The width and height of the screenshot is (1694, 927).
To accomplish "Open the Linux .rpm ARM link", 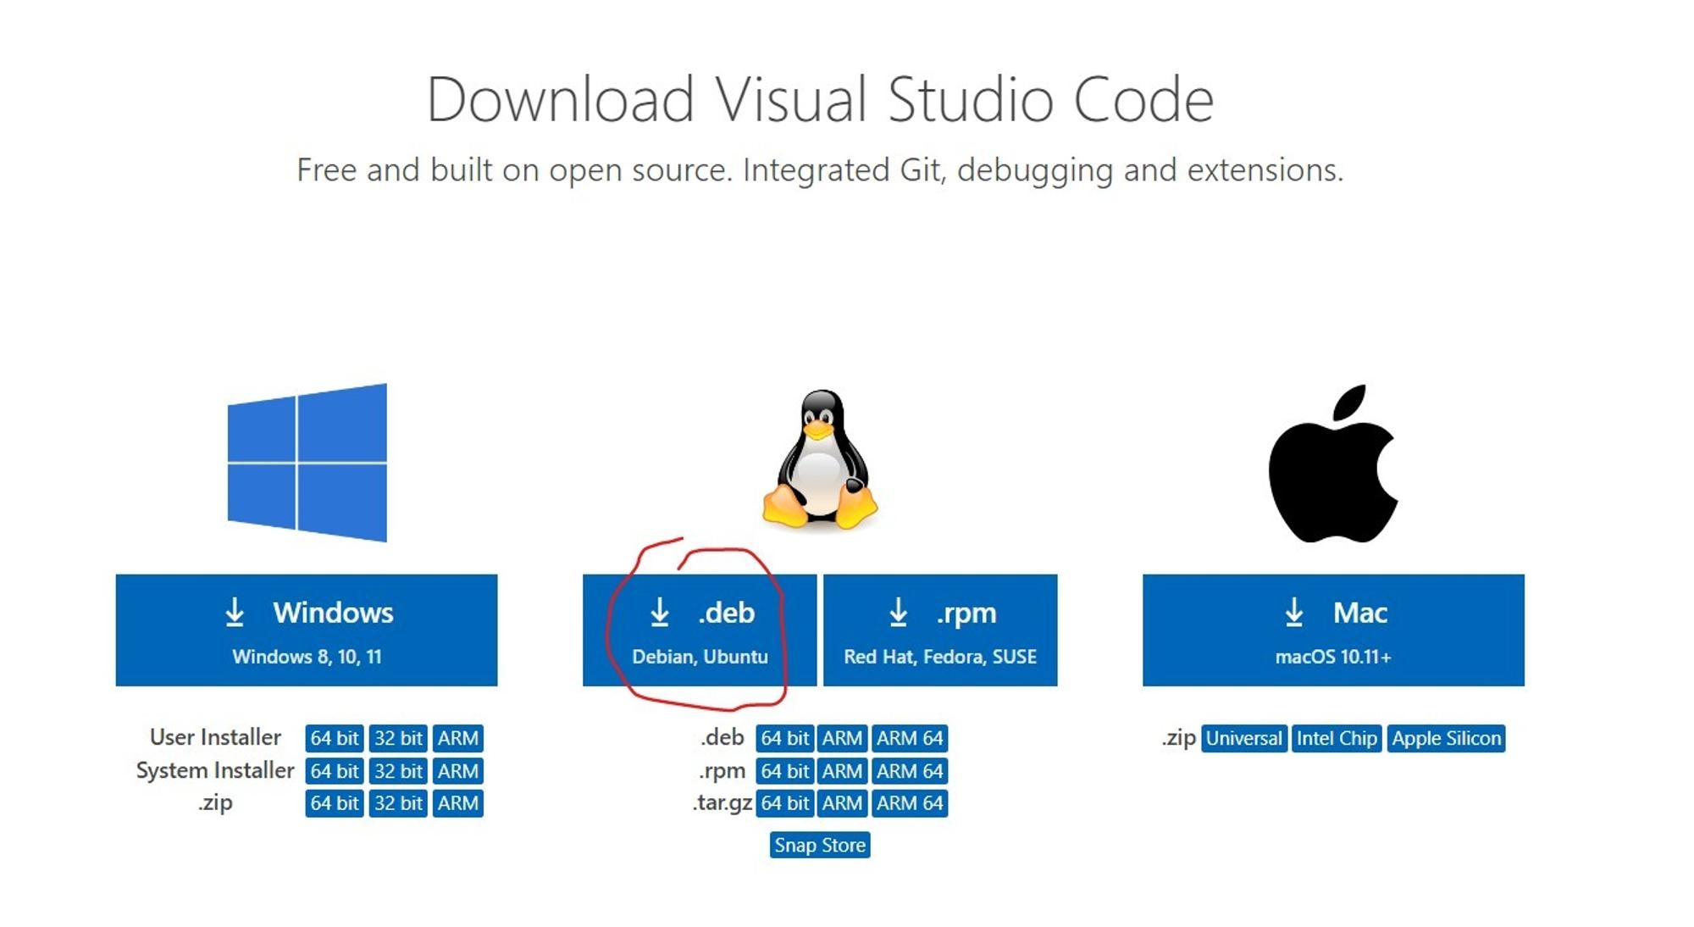I will pos(842,771).
